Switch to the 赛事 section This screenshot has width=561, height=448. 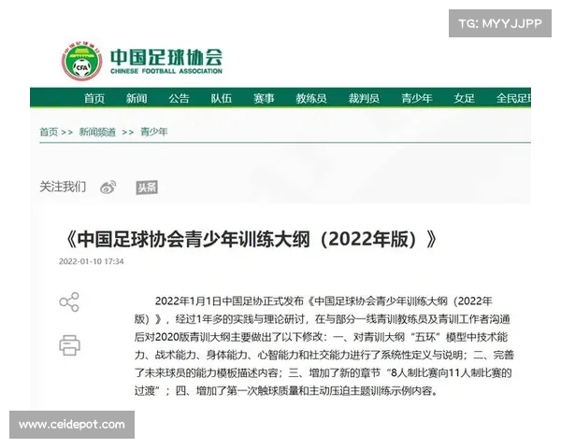[264, 98]
